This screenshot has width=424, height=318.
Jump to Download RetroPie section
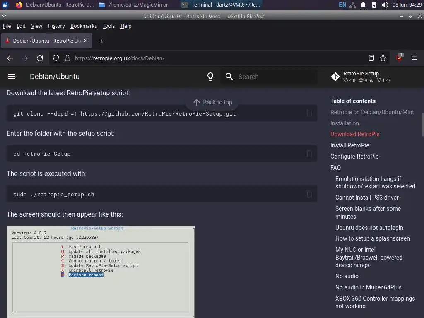point(355,134)
